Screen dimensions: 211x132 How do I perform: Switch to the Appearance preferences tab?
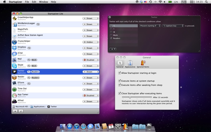(x=130, y=64)
